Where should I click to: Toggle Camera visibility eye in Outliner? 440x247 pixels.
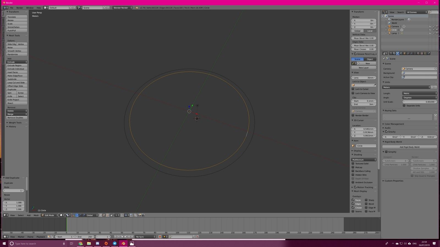point(430,26)
